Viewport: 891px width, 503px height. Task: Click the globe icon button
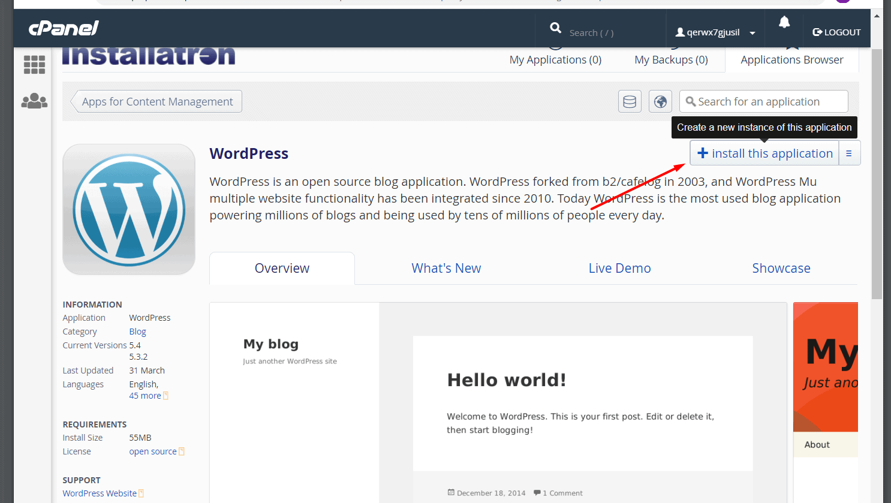[660, 101]
